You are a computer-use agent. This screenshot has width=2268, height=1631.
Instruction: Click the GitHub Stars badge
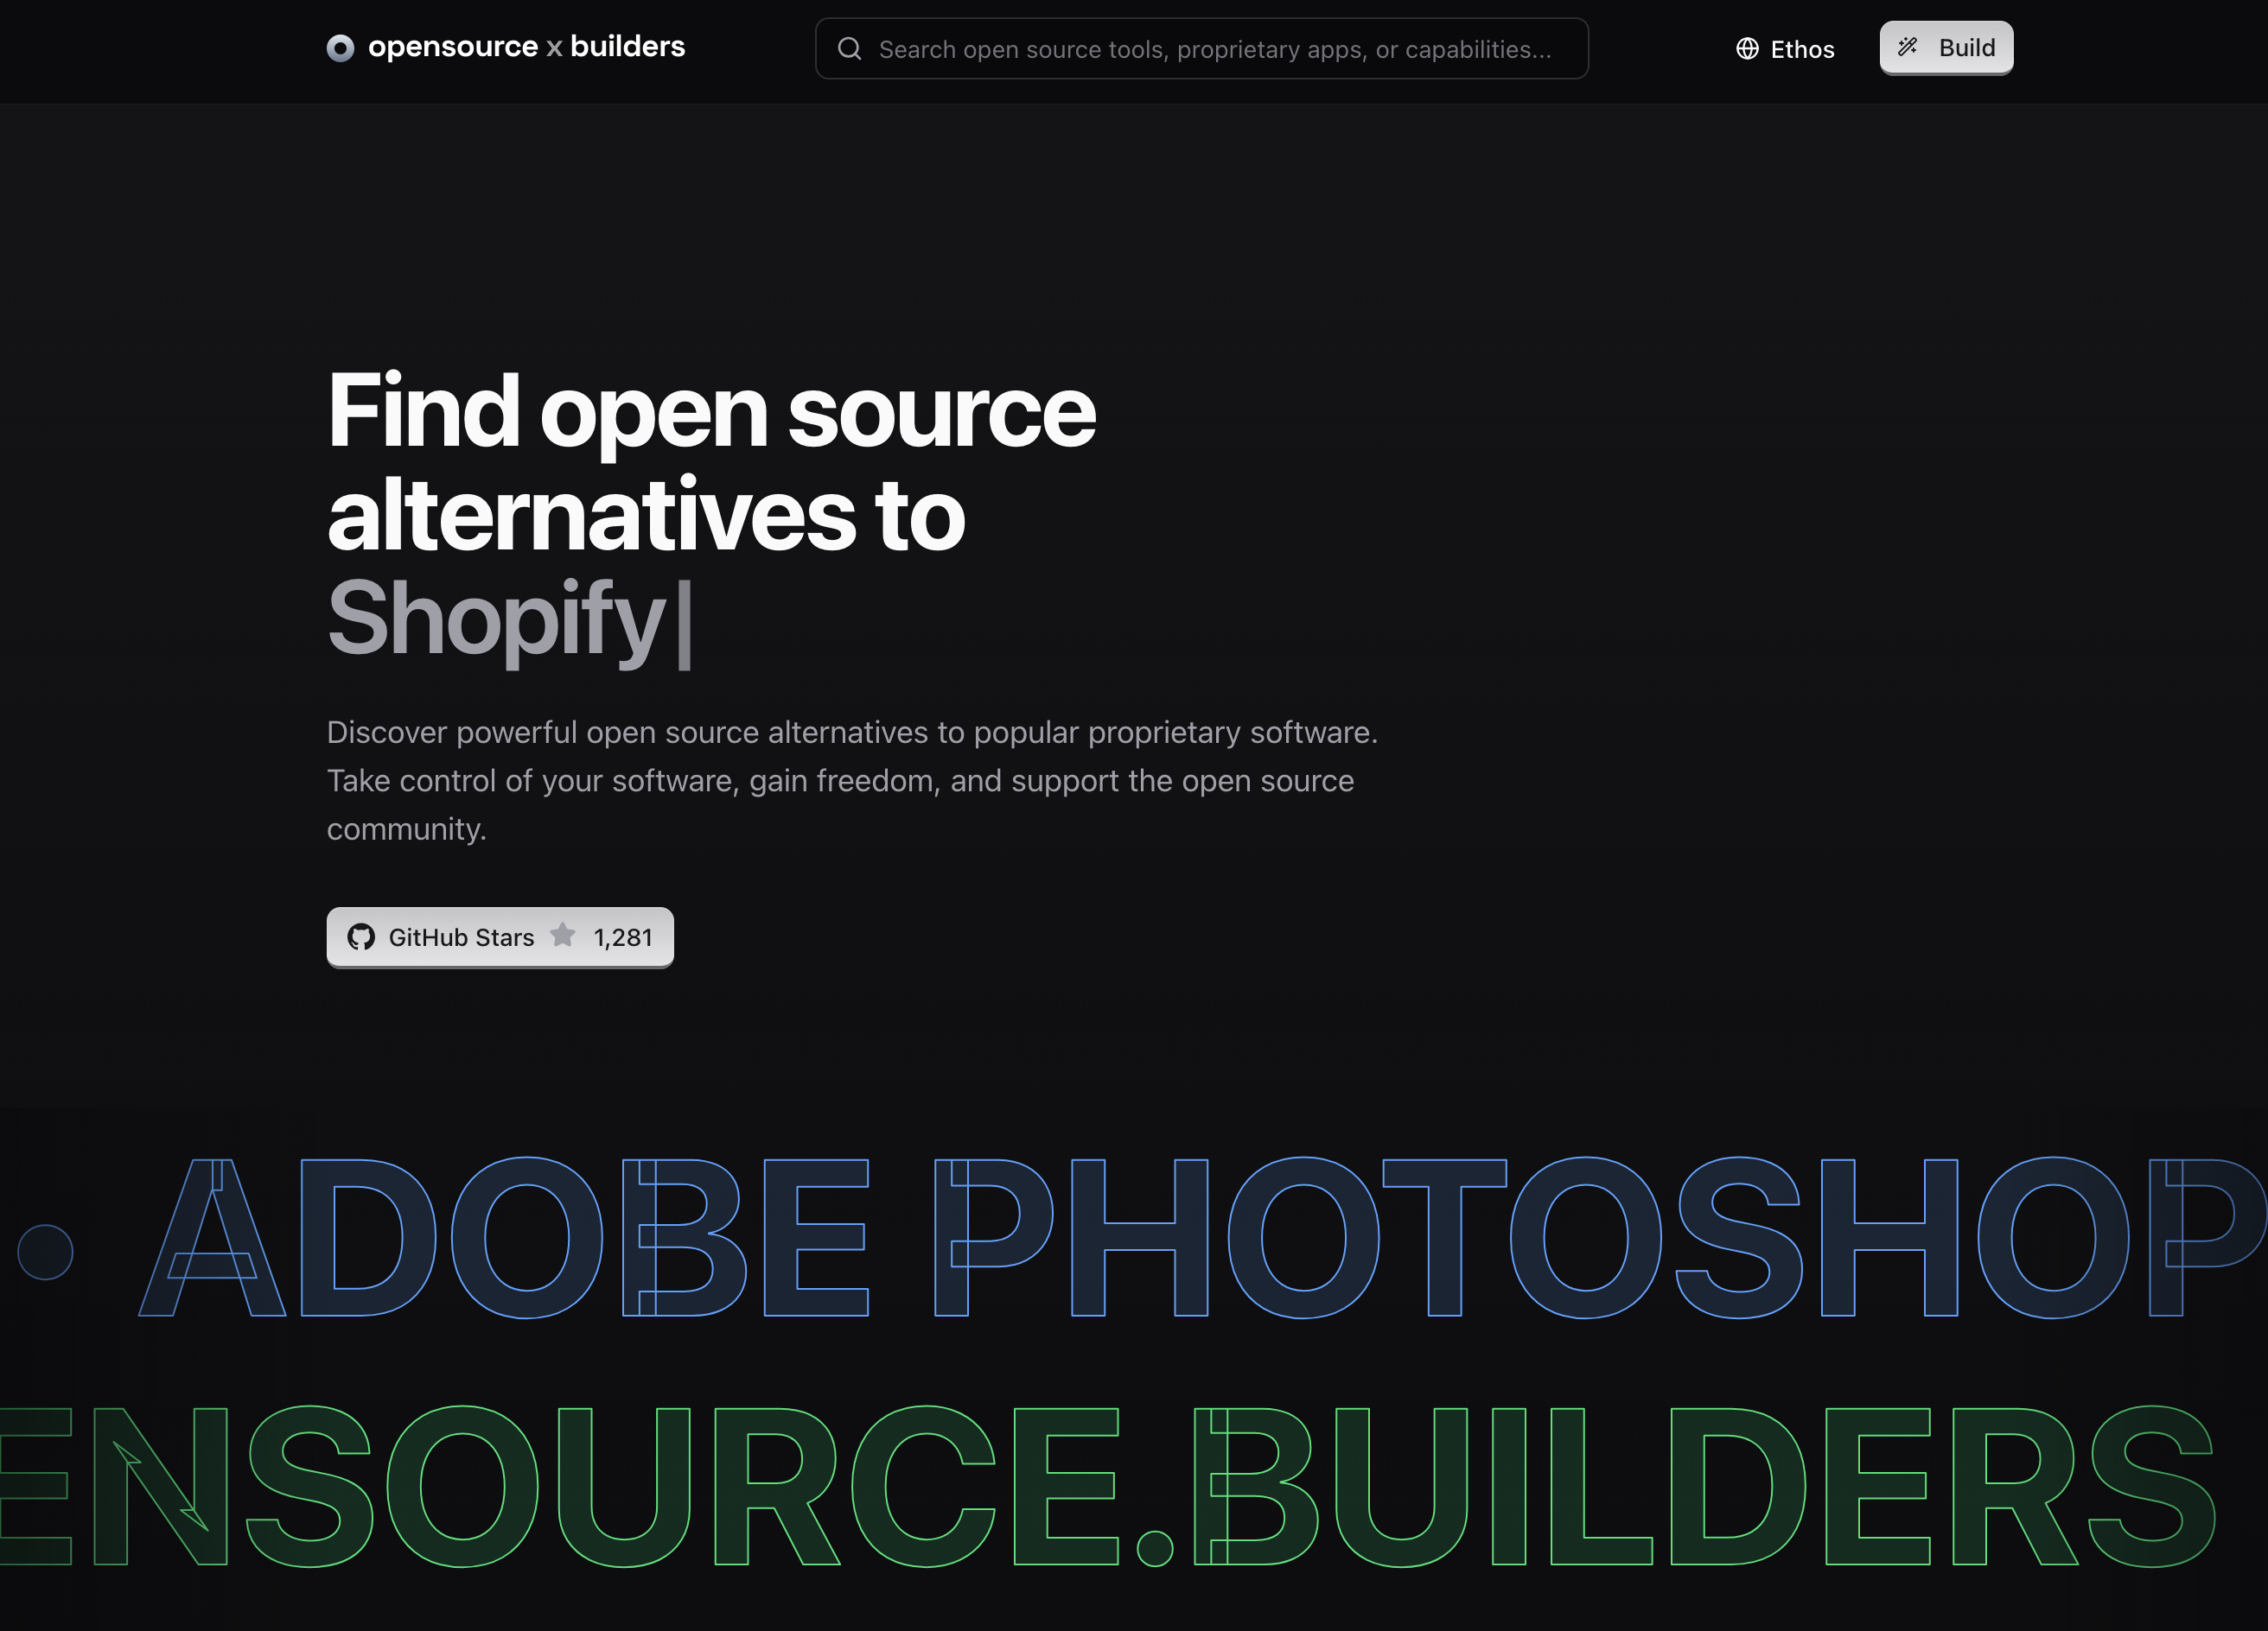point(499,936)
